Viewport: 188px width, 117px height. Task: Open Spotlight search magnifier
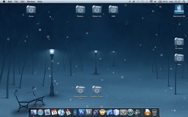point(184,1)
